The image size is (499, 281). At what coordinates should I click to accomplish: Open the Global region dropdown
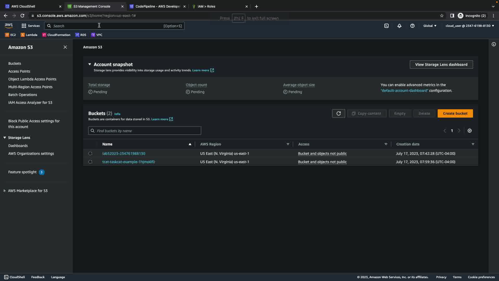430,26
